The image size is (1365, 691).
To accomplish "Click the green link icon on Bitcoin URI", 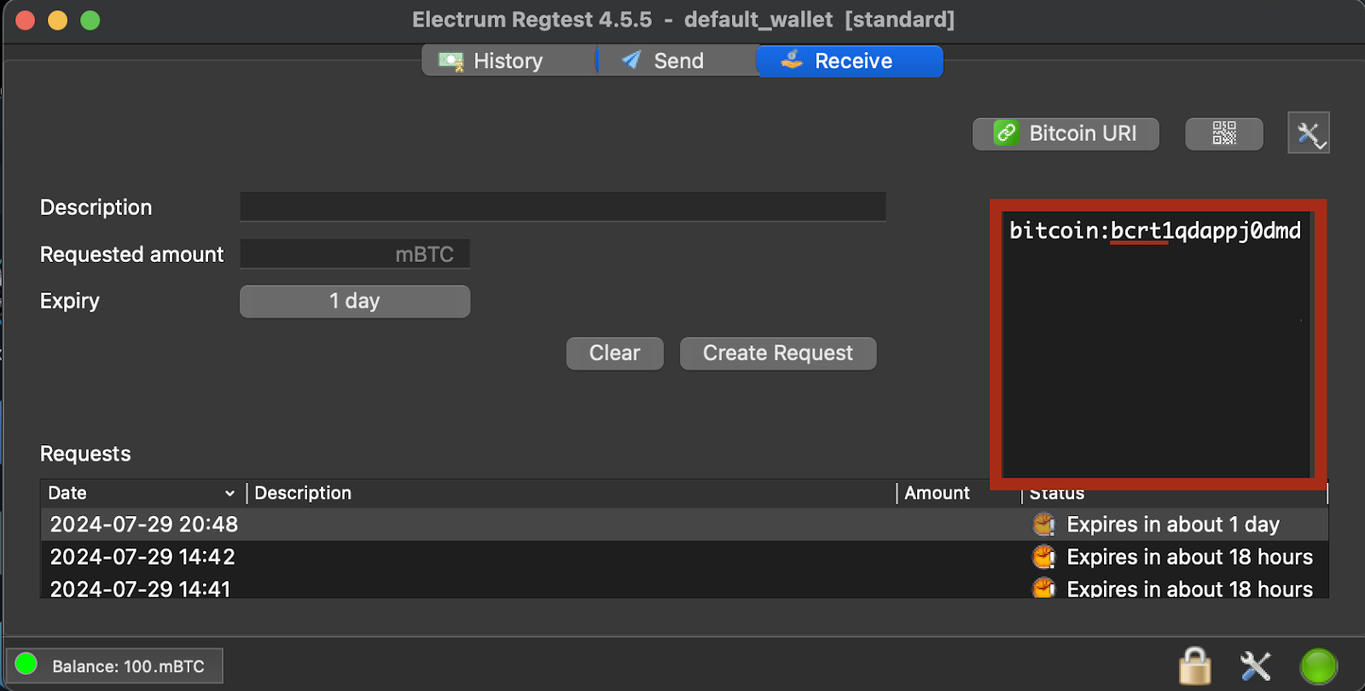I will click(x=1007, y=133).
